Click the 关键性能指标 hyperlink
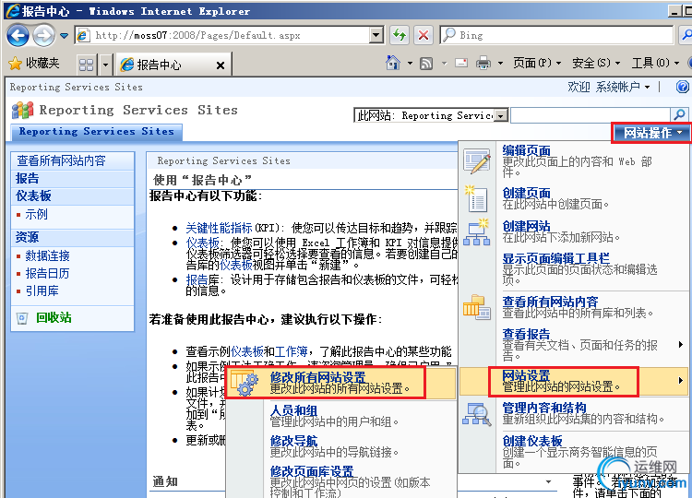692x498 pixels. (x=219, y=228)
